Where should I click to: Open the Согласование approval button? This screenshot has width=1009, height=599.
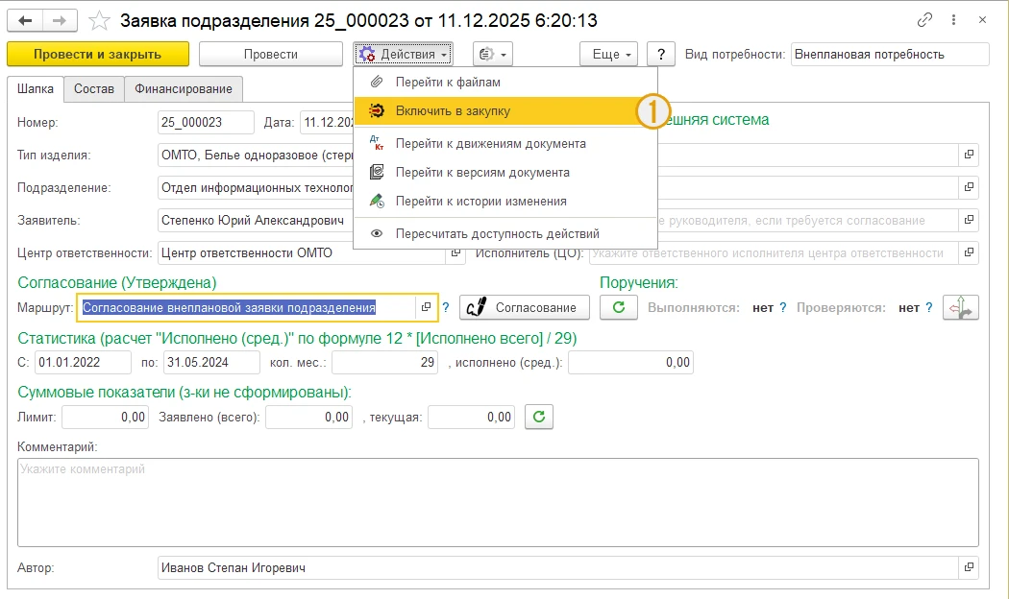coord(525,308)
